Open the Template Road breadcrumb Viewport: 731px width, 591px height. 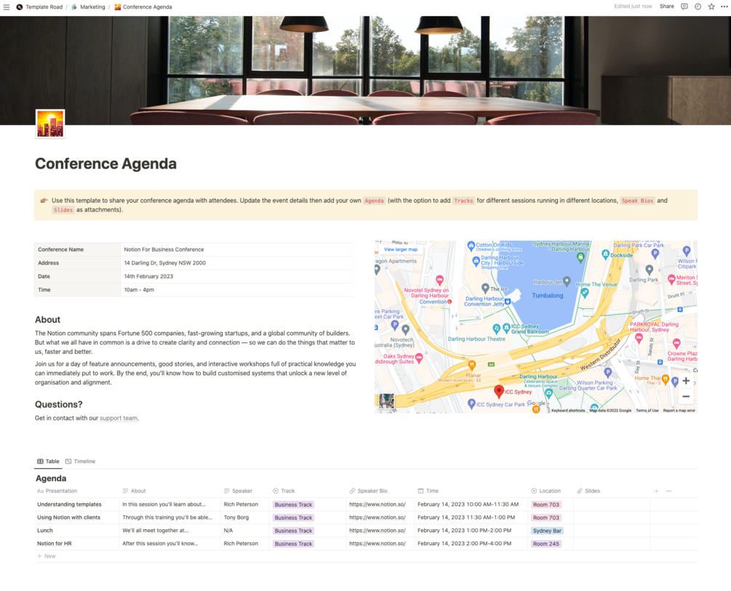tap(44, 7)
